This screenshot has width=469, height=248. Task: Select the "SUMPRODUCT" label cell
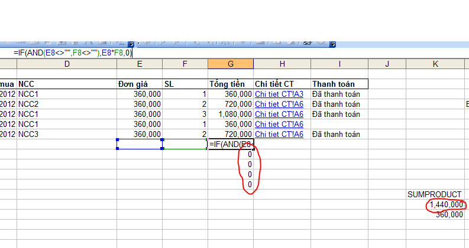tap(435, 194)
